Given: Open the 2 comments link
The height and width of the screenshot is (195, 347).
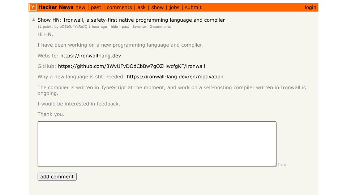Looking at the screenshot, I should point(160,27).
